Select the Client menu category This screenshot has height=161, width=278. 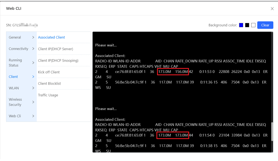(x=13, y=77)
